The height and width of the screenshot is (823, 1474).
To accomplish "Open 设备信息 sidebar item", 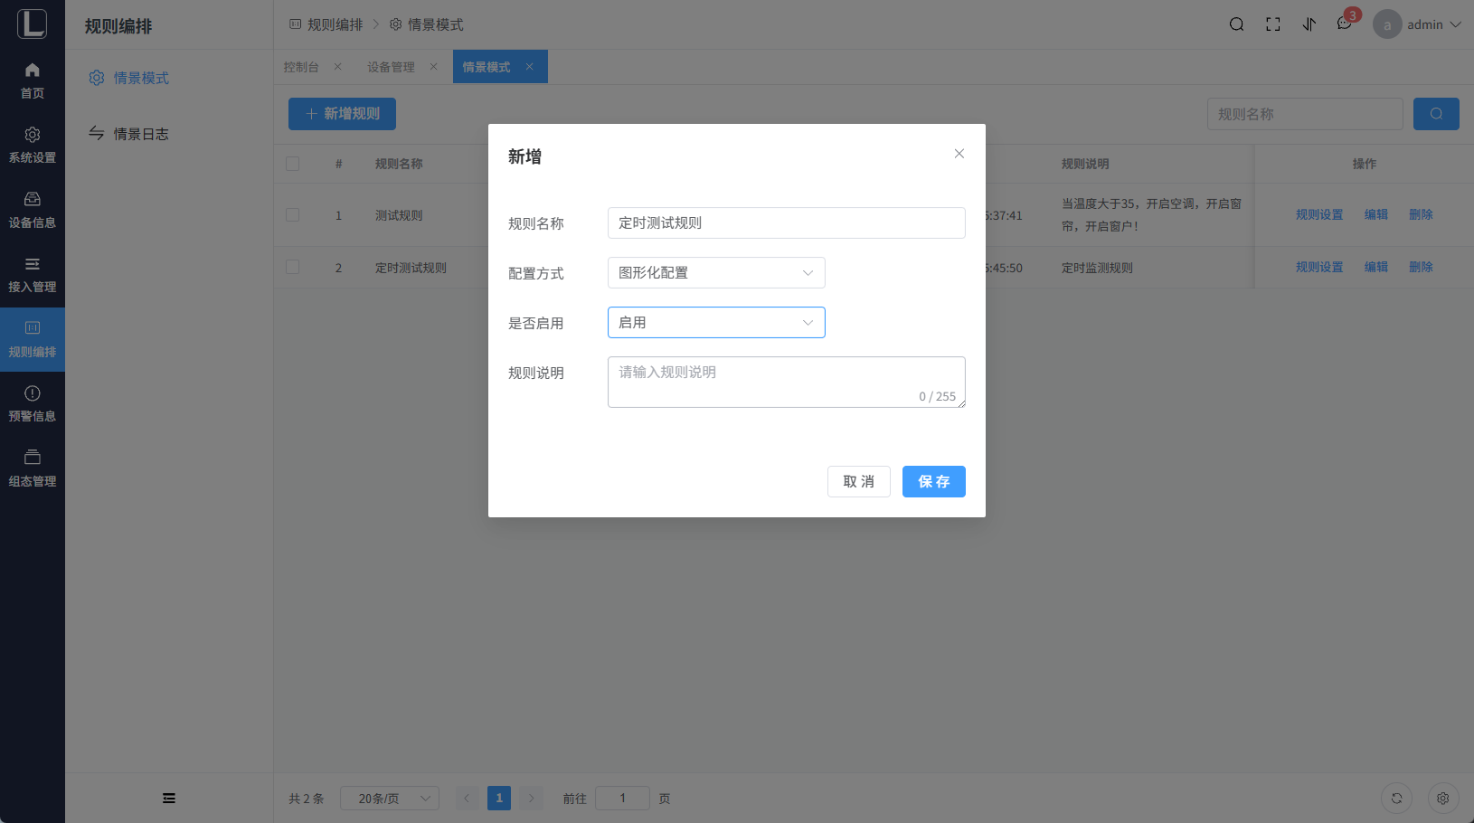I will pos(33,210).
